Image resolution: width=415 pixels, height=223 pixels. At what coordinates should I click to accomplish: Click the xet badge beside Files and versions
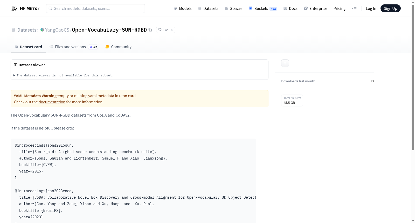[x=93, y=47]
